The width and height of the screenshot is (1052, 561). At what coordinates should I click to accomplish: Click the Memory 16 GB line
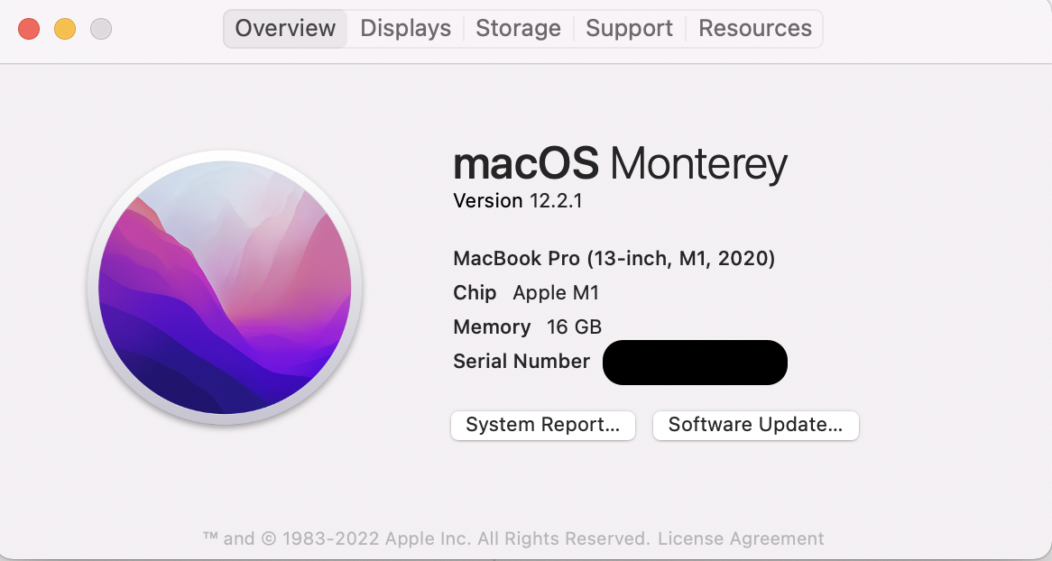(527, 326)
